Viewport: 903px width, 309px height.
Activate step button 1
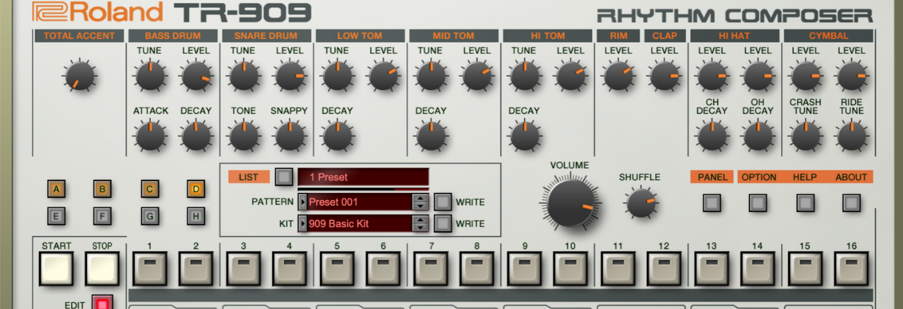[150, 268]
